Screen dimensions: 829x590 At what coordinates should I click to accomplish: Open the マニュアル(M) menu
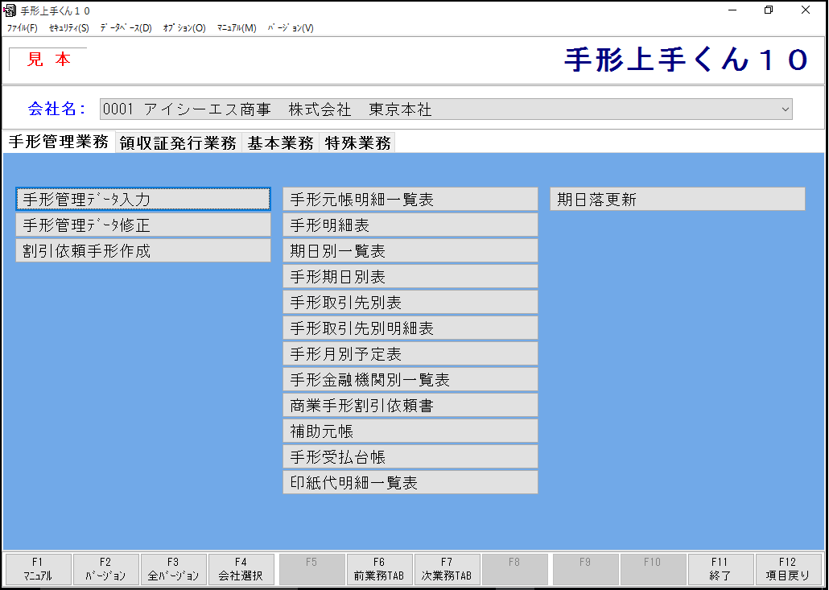tap(237, 28)
